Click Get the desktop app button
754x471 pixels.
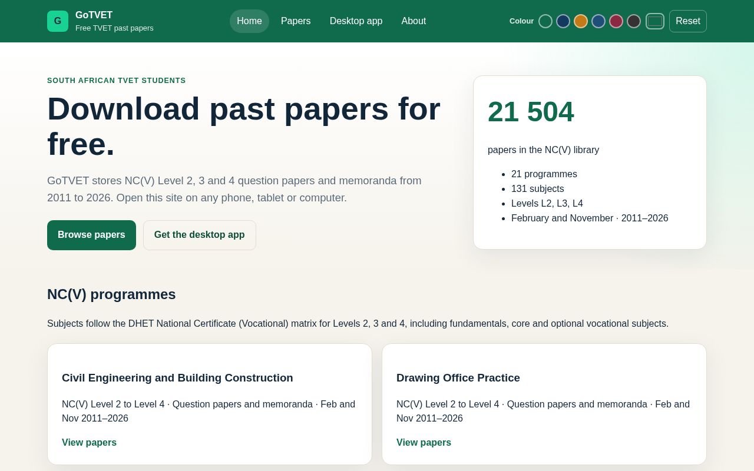[200, 235]
